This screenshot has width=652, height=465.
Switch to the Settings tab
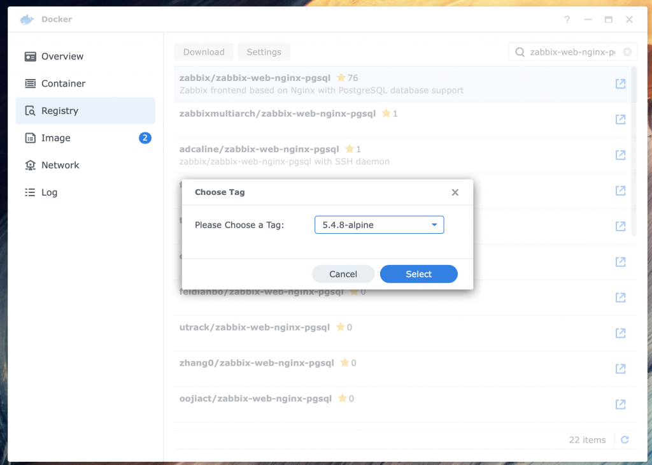pyautogui.click(x=264, y=52)
